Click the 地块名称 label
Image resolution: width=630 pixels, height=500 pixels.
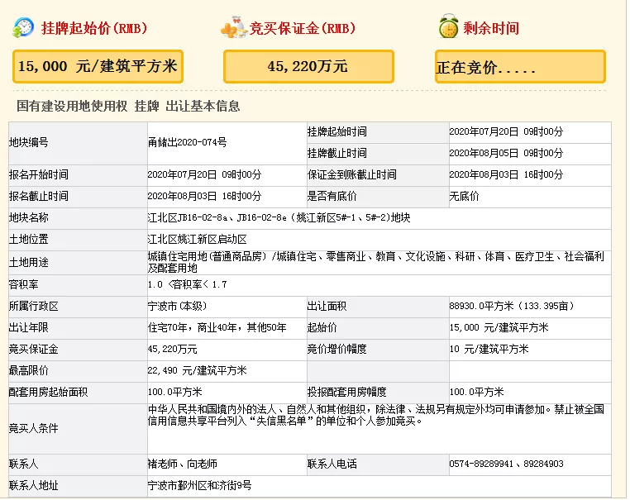(x=29, y=218)
